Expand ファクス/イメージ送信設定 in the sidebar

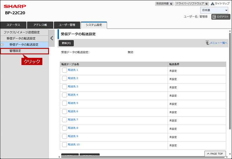[x=22, y=32]
